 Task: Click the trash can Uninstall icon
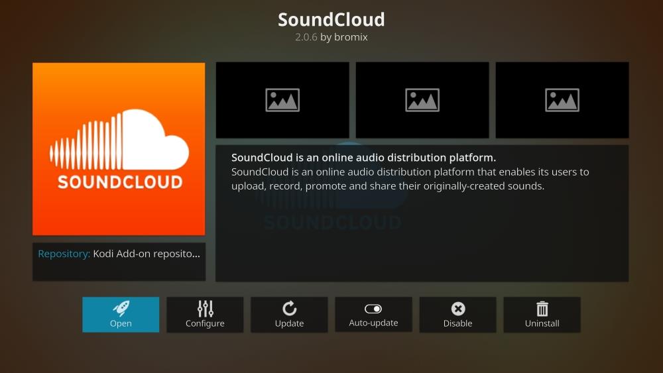[542, 309]
